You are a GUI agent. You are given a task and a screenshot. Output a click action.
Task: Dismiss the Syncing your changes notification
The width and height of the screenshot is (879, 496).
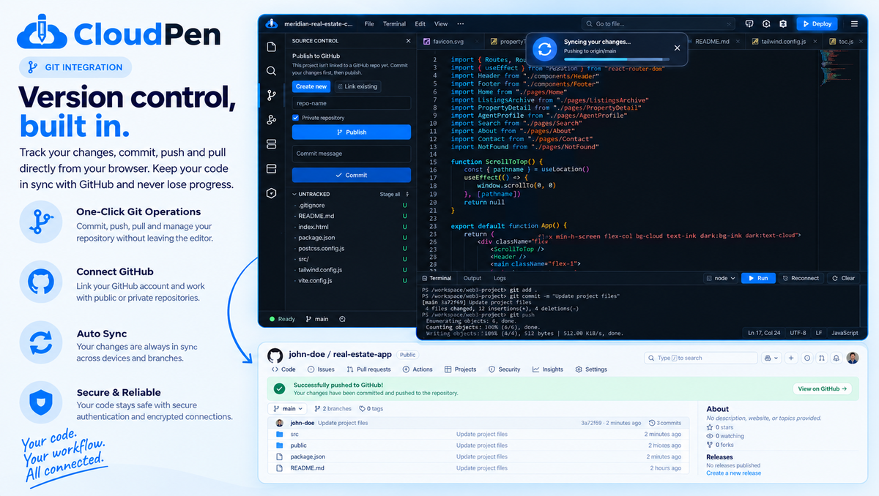(677, 48)
